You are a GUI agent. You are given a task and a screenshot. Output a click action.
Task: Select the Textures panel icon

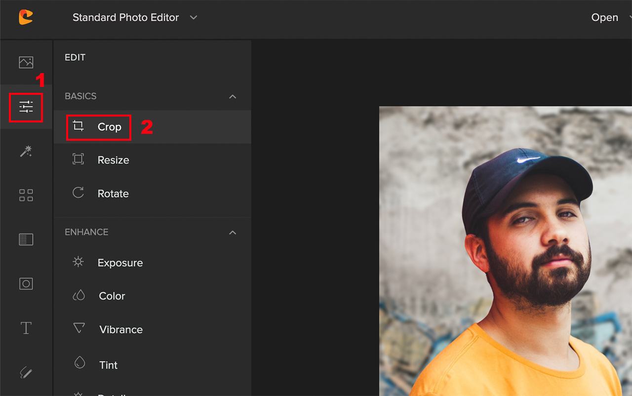pyautogui.click(x=26, y=239)
